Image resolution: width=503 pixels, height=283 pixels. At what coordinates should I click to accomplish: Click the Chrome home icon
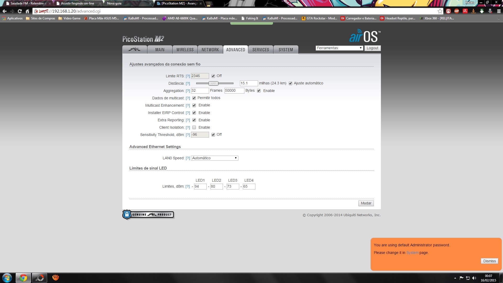[27, 11]
